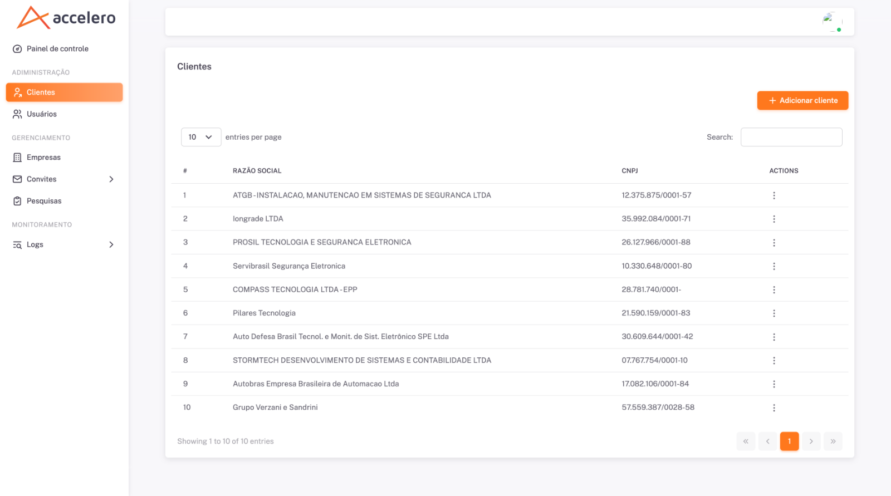891x496 pixels.
Task: Open actions menu for ATGB-INSTALACAO row
Action: (x=773, y=195)
